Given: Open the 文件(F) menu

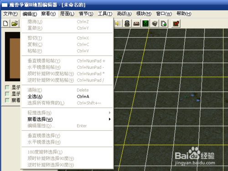Looking at the screenshot, I should click(10, 14).
